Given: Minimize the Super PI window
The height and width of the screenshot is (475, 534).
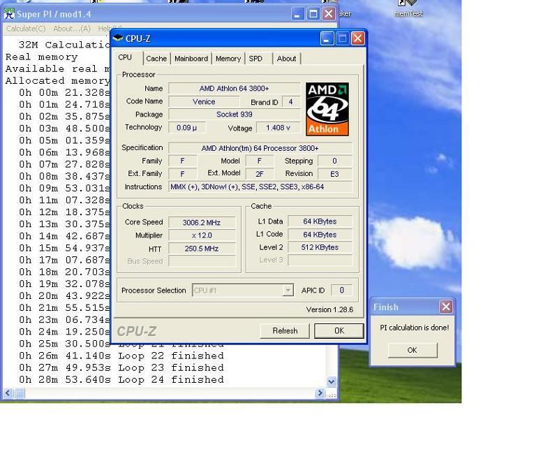Looking at the screenshot, I should tap(297, 14).
